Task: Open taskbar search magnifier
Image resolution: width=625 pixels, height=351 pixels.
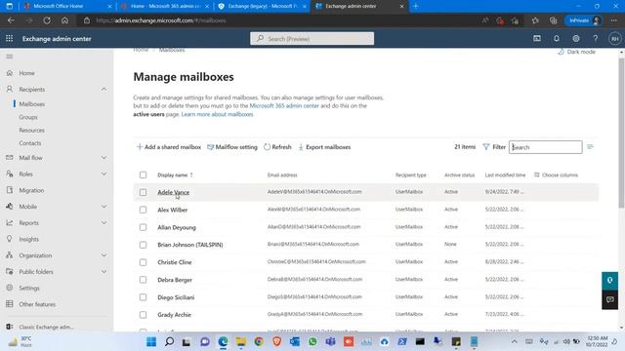Action: point(169,341)
